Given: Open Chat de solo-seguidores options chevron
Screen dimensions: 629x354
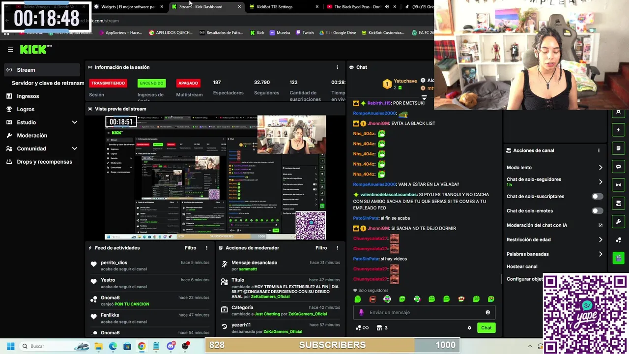Looking at the screenshot, I should (x=600, y=182).
